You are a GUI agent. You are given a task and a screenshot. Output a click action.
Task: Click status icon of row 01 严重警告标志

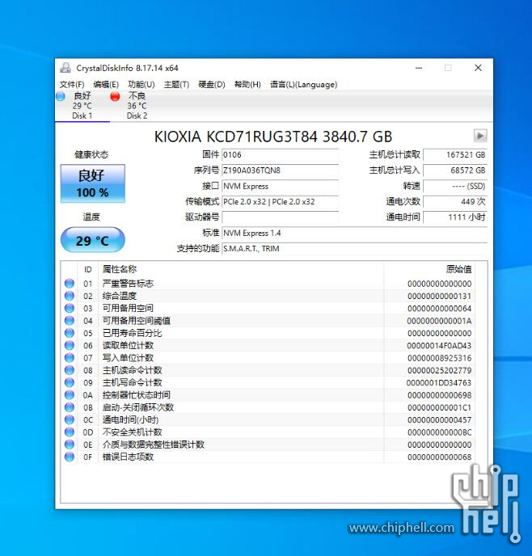pyautogui.click(x=70, y=284)
